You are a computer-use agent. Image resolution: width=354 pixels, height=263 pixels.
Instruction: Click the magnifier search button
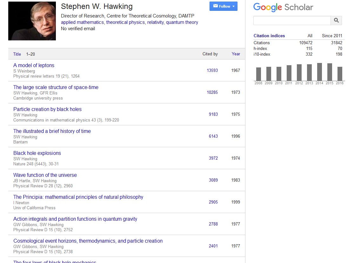[x=336, y=21]
